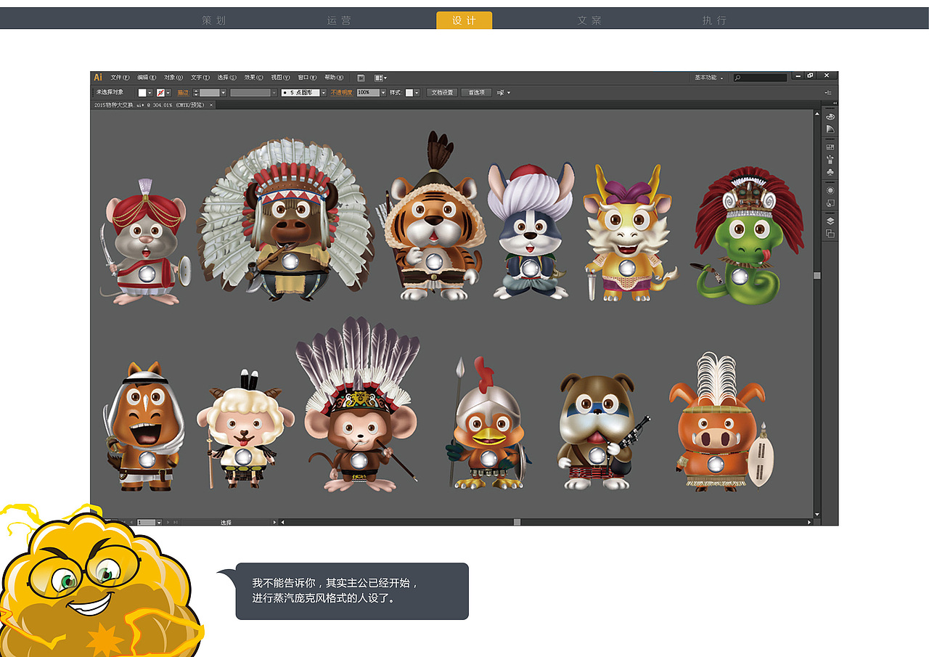This screenshot has height=657, width=929.
Task: Click the horizontal scrollbar thumb
Action: click(x=517, y=522)
